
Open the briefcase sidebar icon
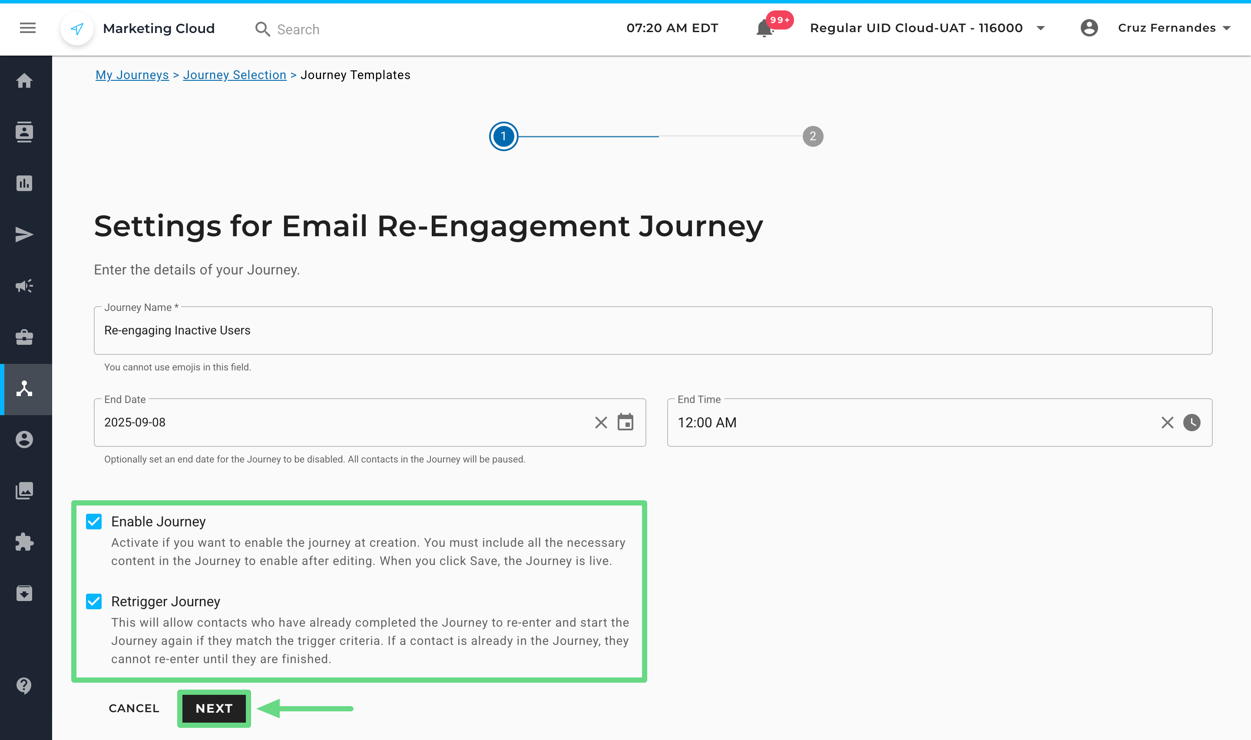pos(24,337)
